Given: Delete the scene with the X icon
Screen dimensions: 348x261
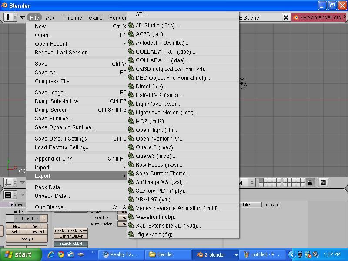Looking at the screenshot, I should pos(285,17).
